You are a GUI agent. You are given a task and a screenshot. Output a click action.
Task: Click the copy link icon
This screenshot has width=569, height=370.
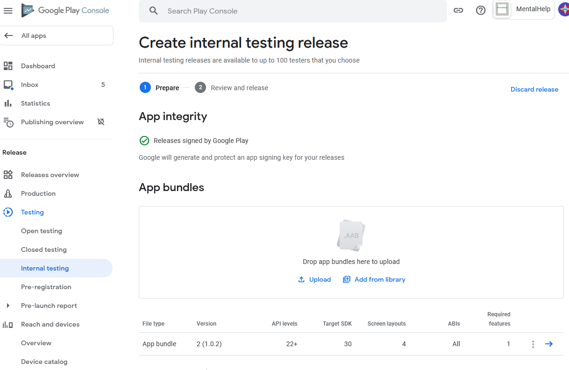point(458,11)
